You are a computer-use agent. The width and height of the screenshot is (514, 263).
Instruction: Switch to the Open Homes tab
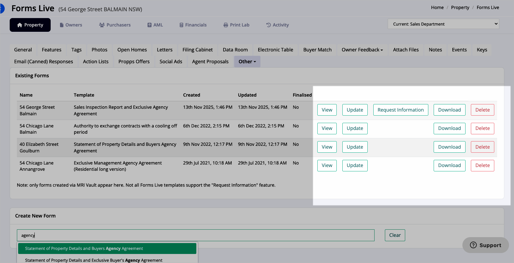[x=132, y=50]
